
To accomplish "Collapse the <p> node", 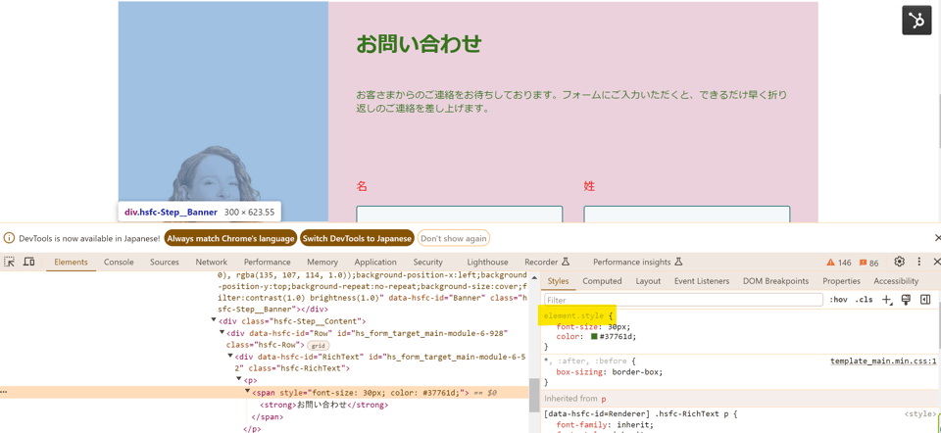I will [x=239, y=380].
